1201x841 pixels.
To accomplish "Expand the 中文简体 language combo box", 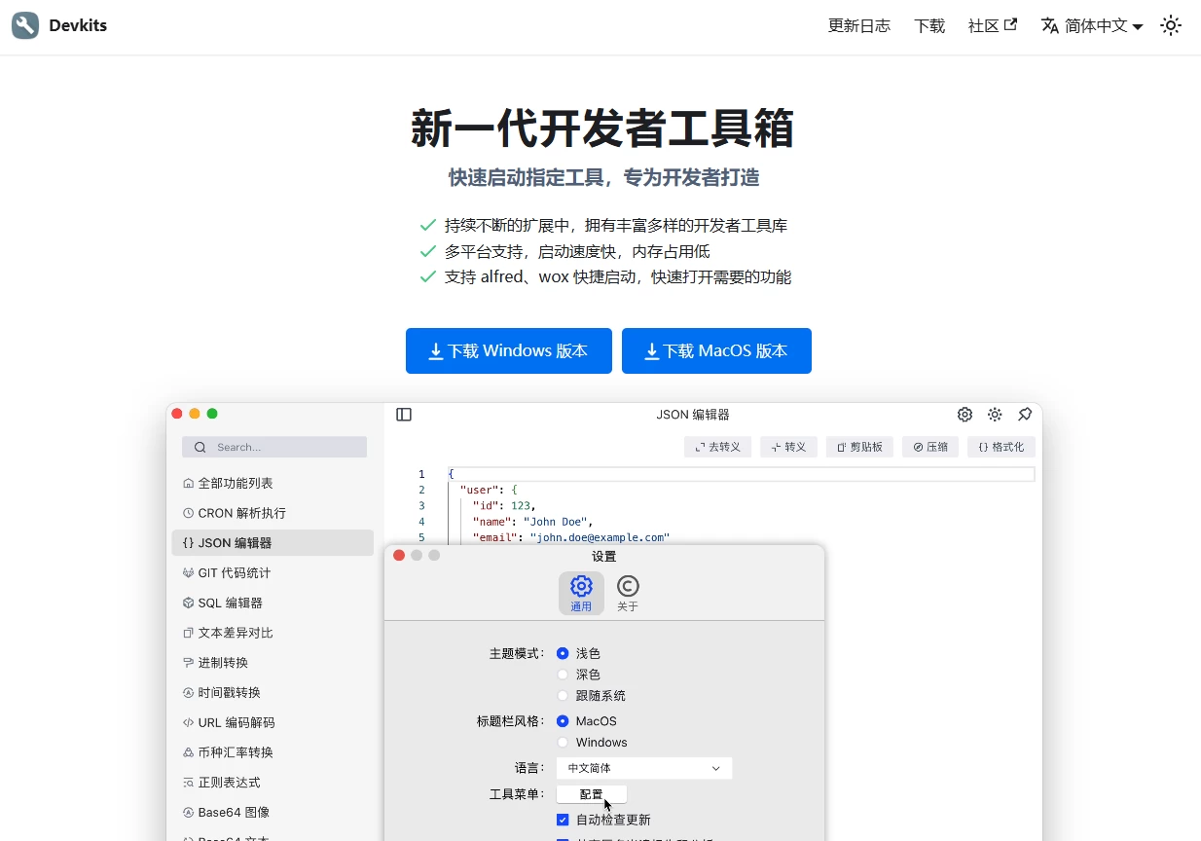I will 643,768.
